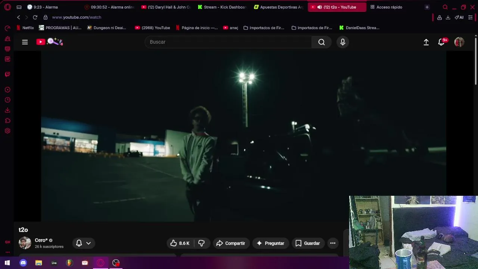The image size is (478, 269).
Task: Open the Opera GX main menu logo
Action: (x=7, y=7)
